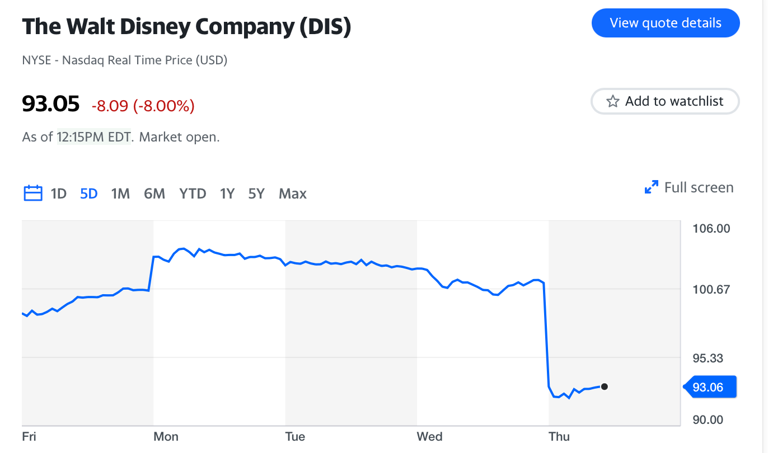The width and height of the screenshot is (768, 453).
Task: Switch to the 6M chart range
Action: (x=154, y=193)
